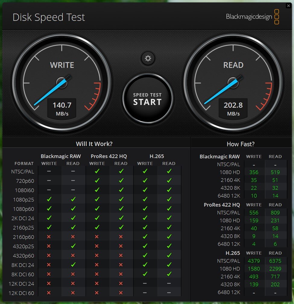The height and width of the screenshot is (304, 294).
Task: Open settings with the gear icon
Action: pos(148,59)
